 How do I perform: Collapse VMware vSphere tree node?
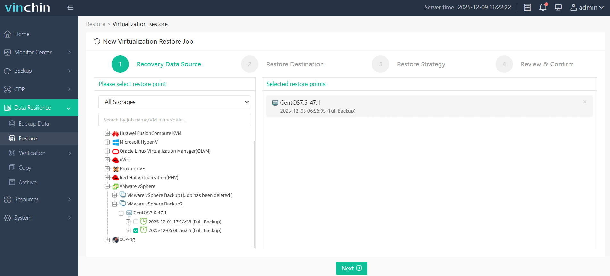(107, 186)
